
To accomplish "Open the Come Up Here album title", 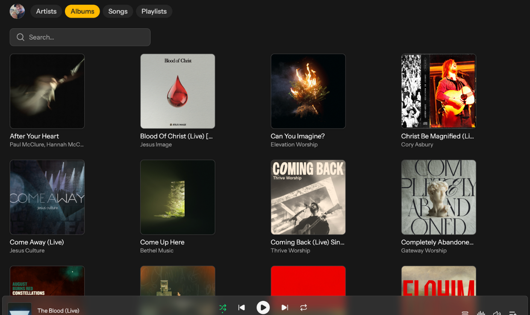I will (162, 242).
